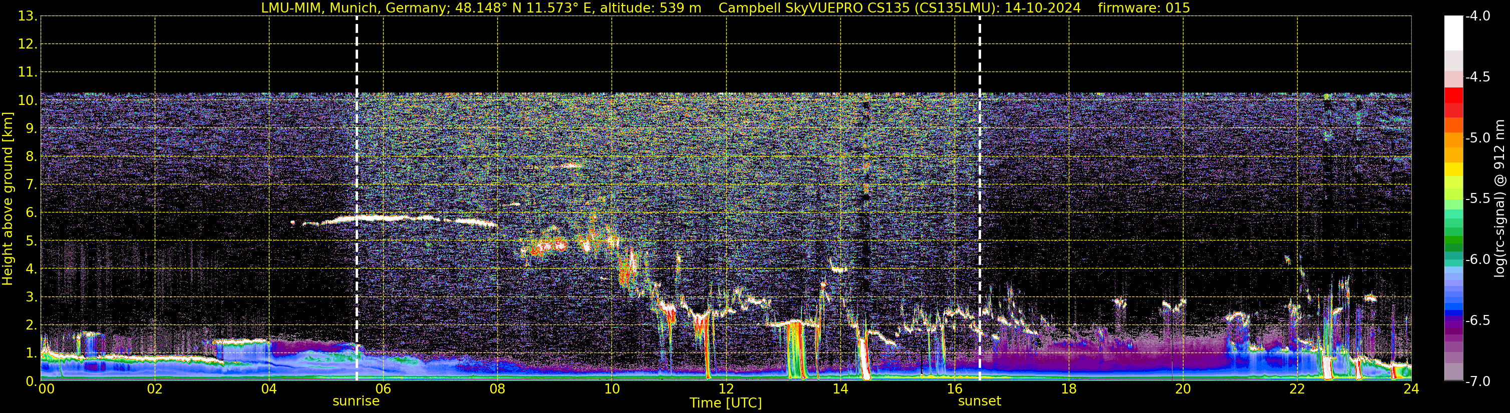The image size is (1510, 413).
Task: Click the '8.' height tick label
Action: 31,156
